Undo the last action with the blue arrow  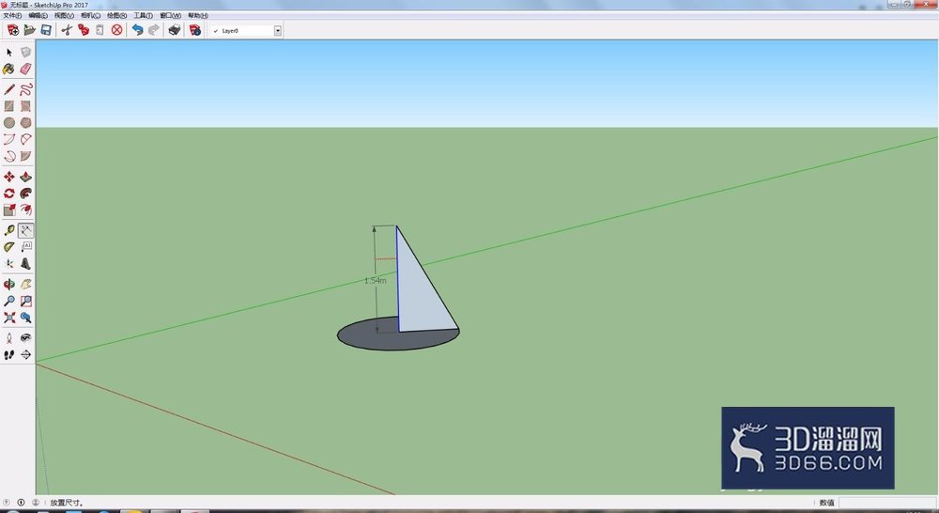pos(138,30)
